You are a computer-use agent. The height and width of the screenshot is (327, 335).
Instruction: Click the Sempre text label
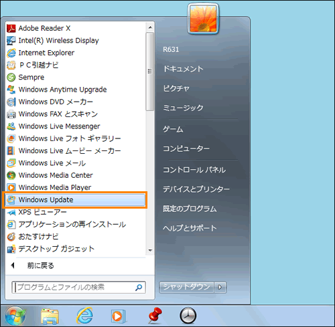(x=31, y=78)
